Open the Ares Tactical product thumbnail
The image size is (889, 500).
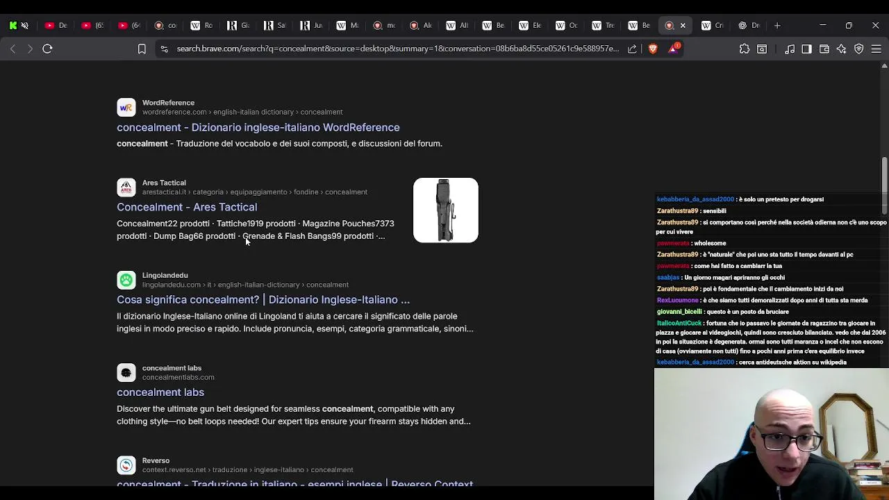tap(446, 210)
